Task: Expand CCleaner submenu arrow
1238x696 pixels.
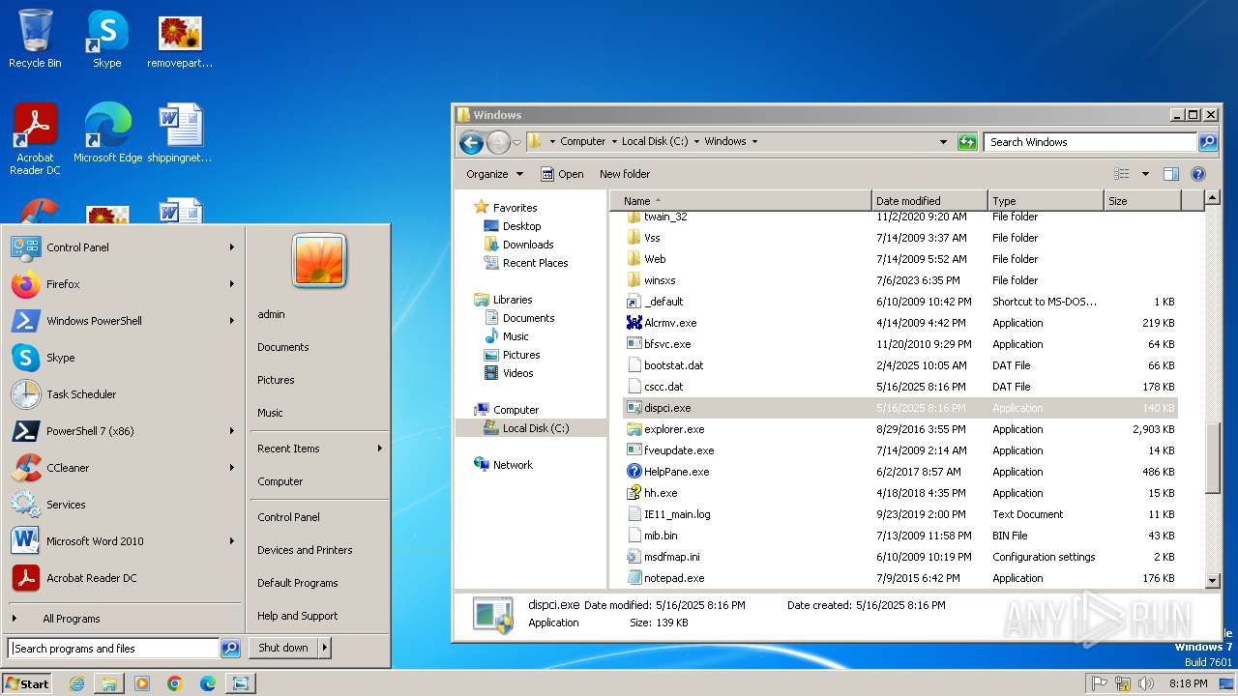Action: [232, 468]
